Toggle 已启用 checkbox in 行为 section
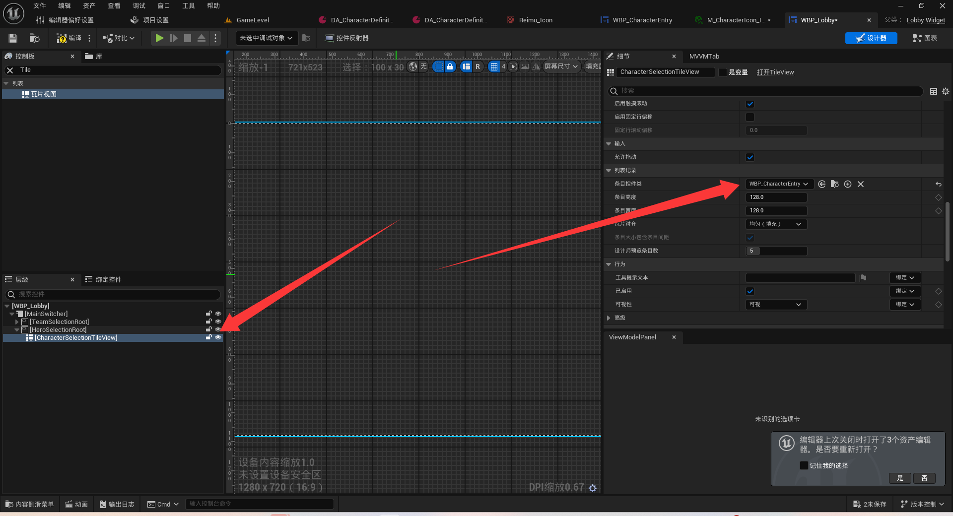The width and height of the screenshot is (953, 516). (x=750, y=291)
